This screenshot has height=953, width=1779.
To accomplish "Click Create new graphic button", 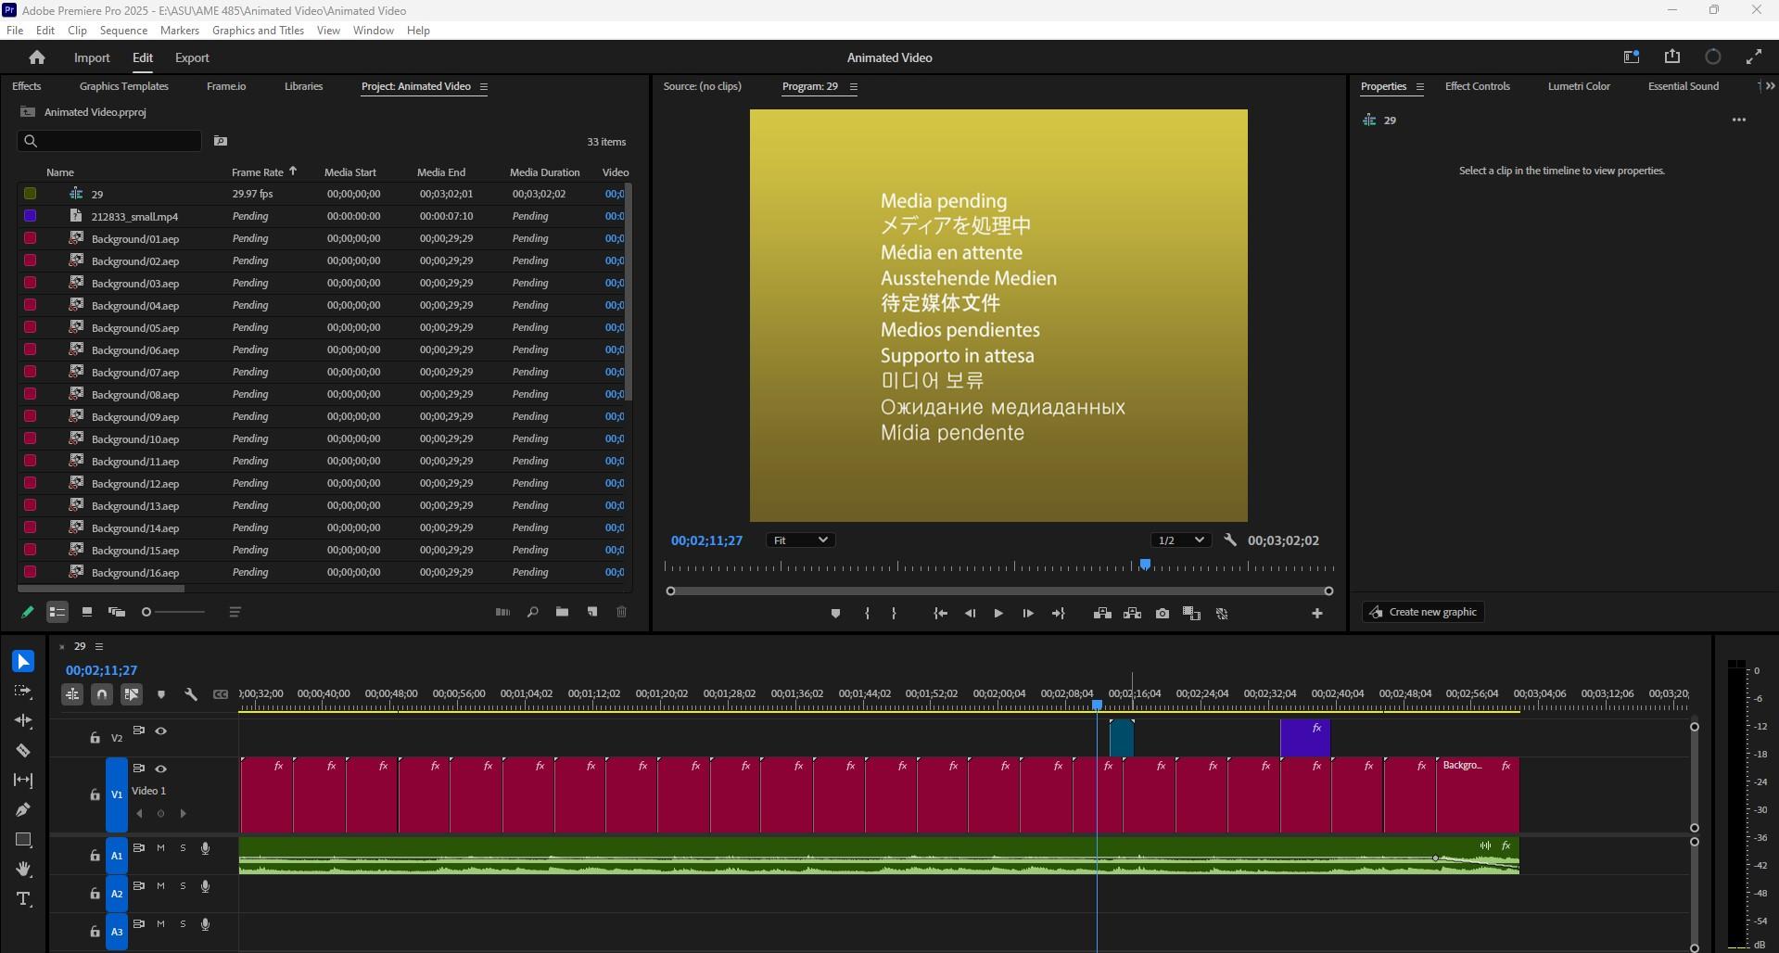I will (1423, 612).
